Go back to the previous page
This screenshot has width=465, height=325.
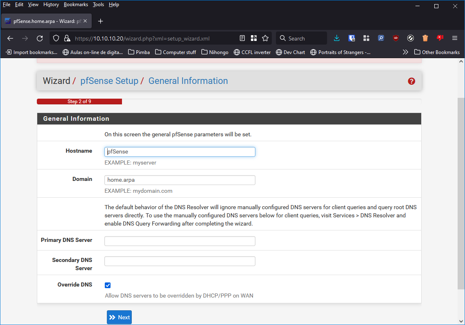click(x=11, y=38)
